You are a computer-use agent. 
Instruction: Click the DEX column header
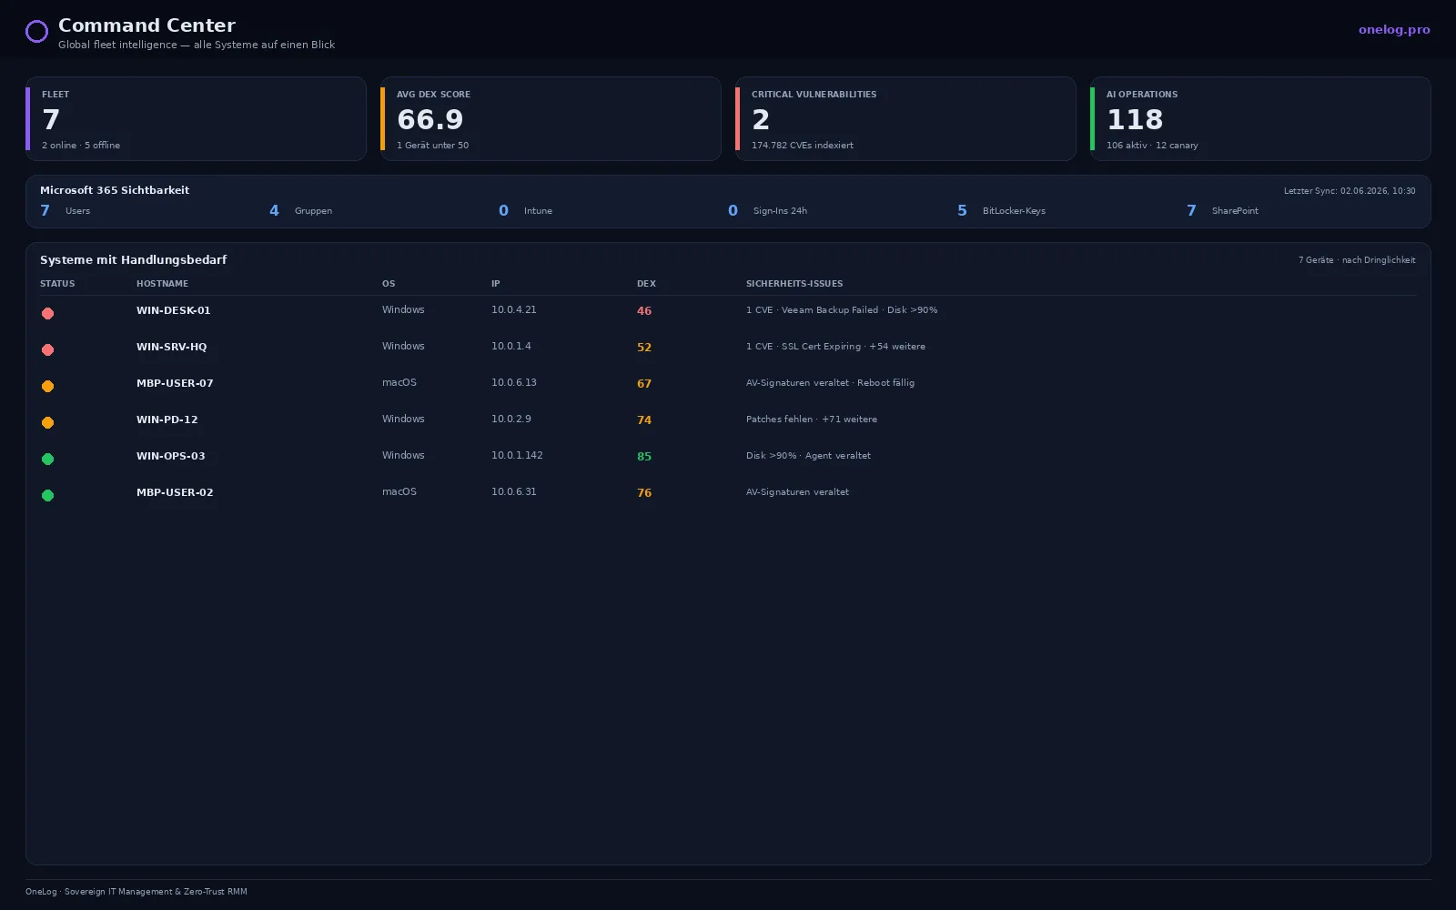pyautogui.click(x=646, y=284)
